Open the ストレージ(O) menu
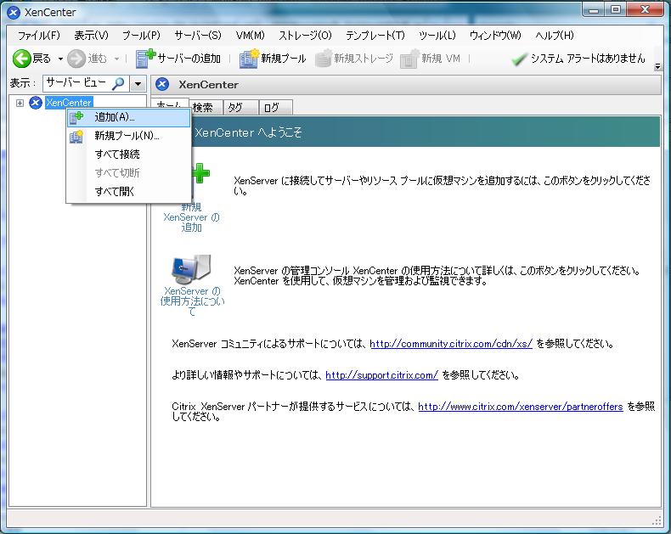Viewport: 671px width, 534px height. click(x=305, y=35)
